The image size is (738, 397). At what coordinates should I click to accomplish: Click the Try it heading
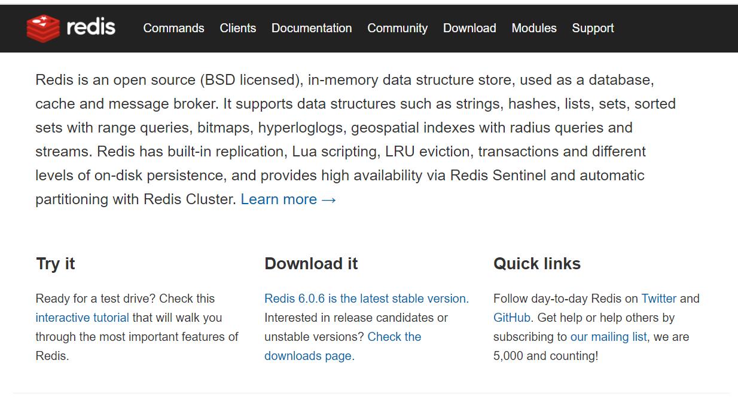(x=56, y=264)
